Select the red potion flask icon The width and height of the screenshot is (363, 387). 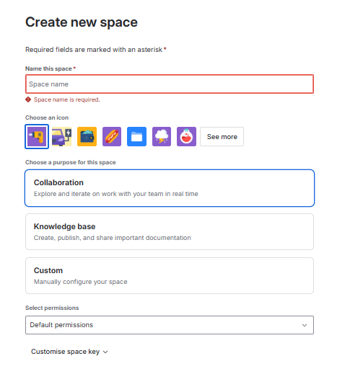pos(187,136)
